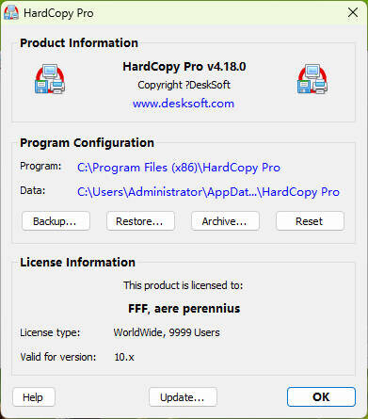368x419 pixels.
Task: Check for updates with Update... button
Action: tap(183, 397)
